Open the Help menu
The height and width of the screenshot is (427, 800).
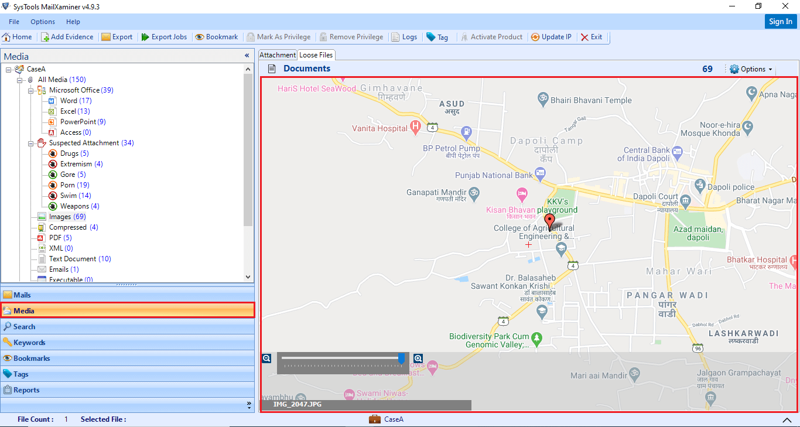(x=73, y=22)
